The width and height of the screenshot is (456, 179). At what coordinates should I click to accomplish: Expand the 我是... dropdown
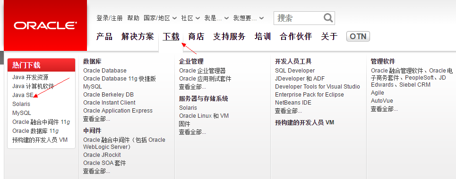pos(216,18)
